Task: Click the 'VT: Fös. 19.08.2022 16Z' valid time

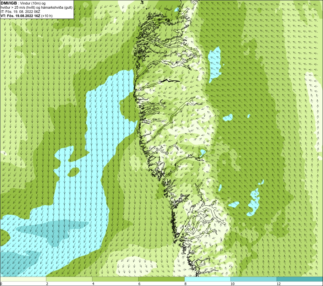Action: [x=21, y=16]
